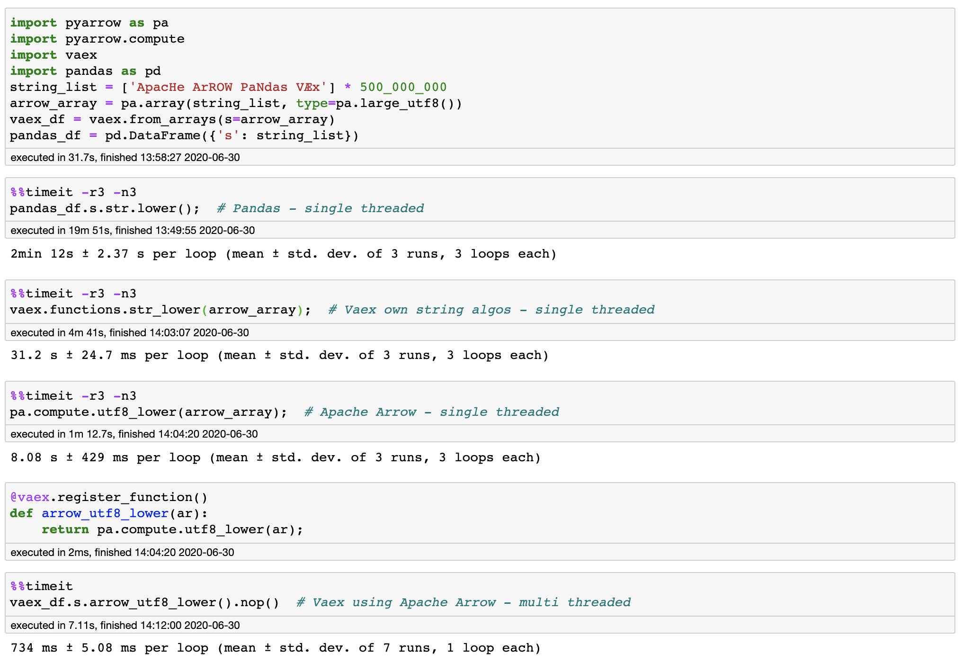962x663 pixels.
Task: Click 'executed in 2ms' status text
Action: (122, 552)
